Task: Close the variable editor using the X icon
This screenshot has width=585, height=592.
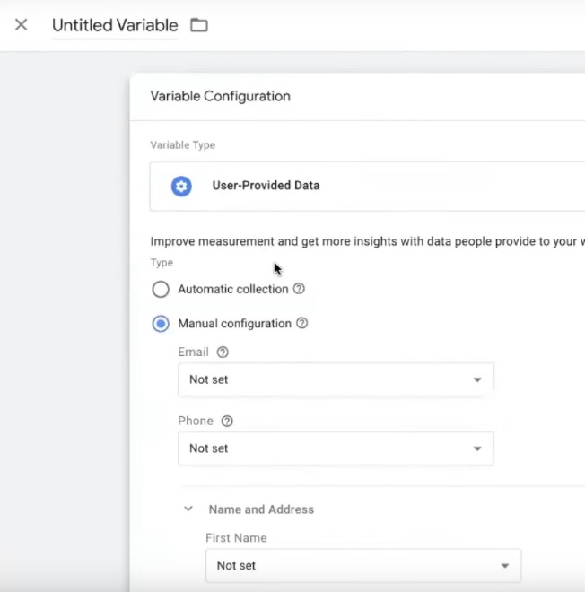Action: pyautogui.click(x=22, y=25)
